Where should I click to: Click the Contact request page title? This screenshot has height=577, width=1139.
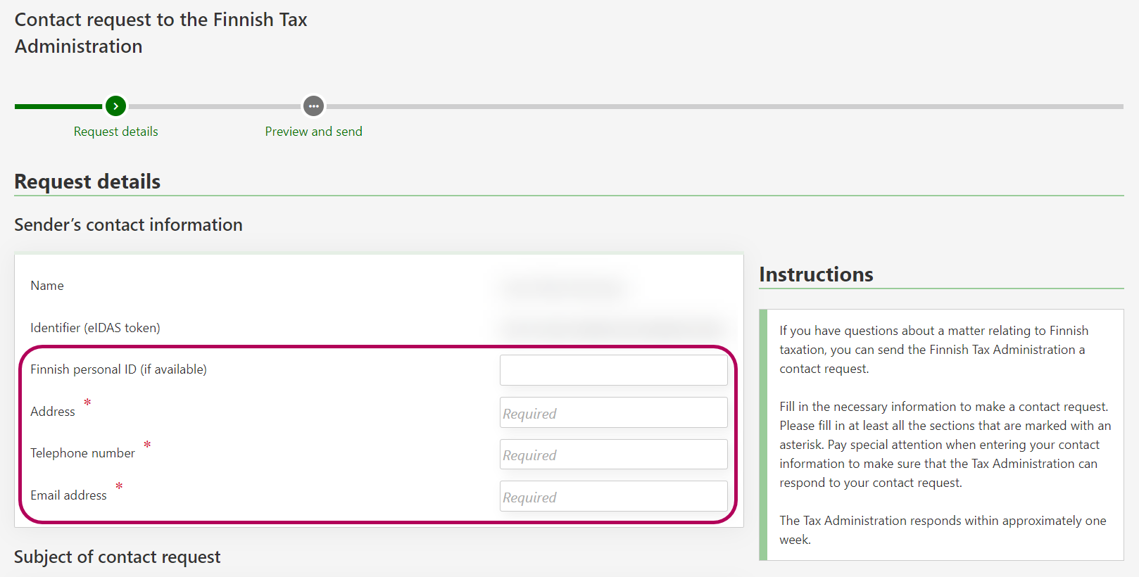161,32
